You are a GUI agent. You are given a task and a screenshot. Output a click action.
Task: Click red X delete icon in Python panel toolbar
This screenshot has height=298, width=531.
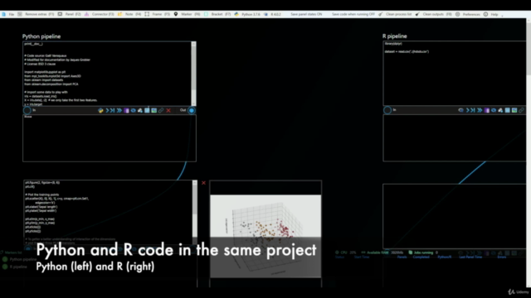[168, 110]
